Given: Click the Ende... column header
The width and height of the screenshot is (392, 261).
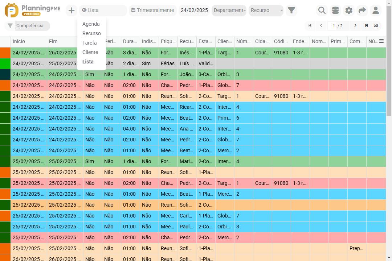Looking at the screenshot, I should pos(300,41).
